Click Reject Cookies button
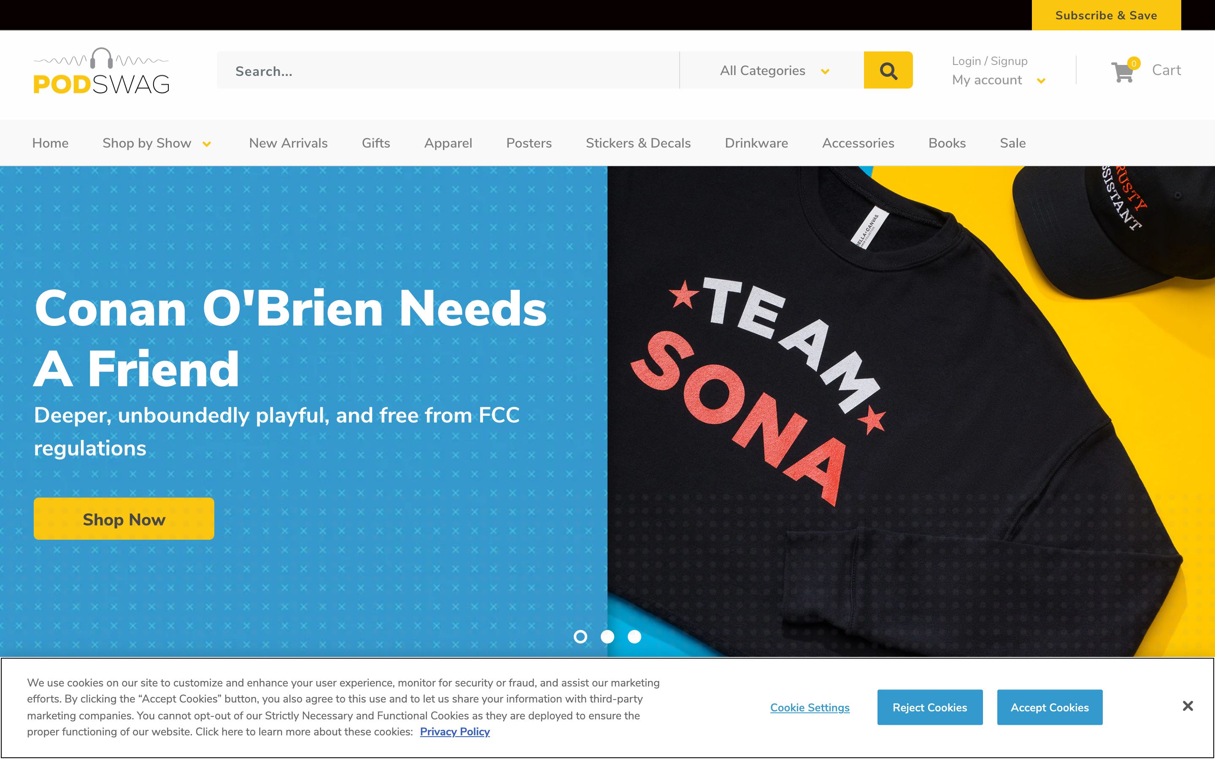1215x759 pixels. [929, 707]
